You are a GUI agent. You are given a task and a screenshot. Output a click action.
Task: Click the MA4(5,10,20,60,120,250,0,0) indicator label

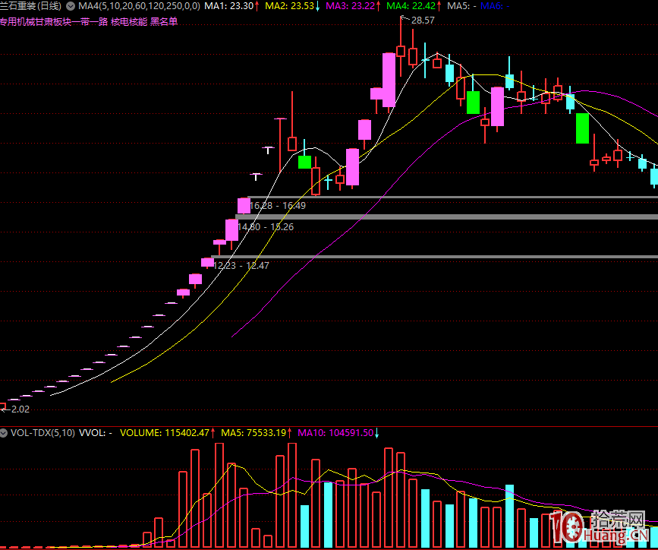coord(140,6)
